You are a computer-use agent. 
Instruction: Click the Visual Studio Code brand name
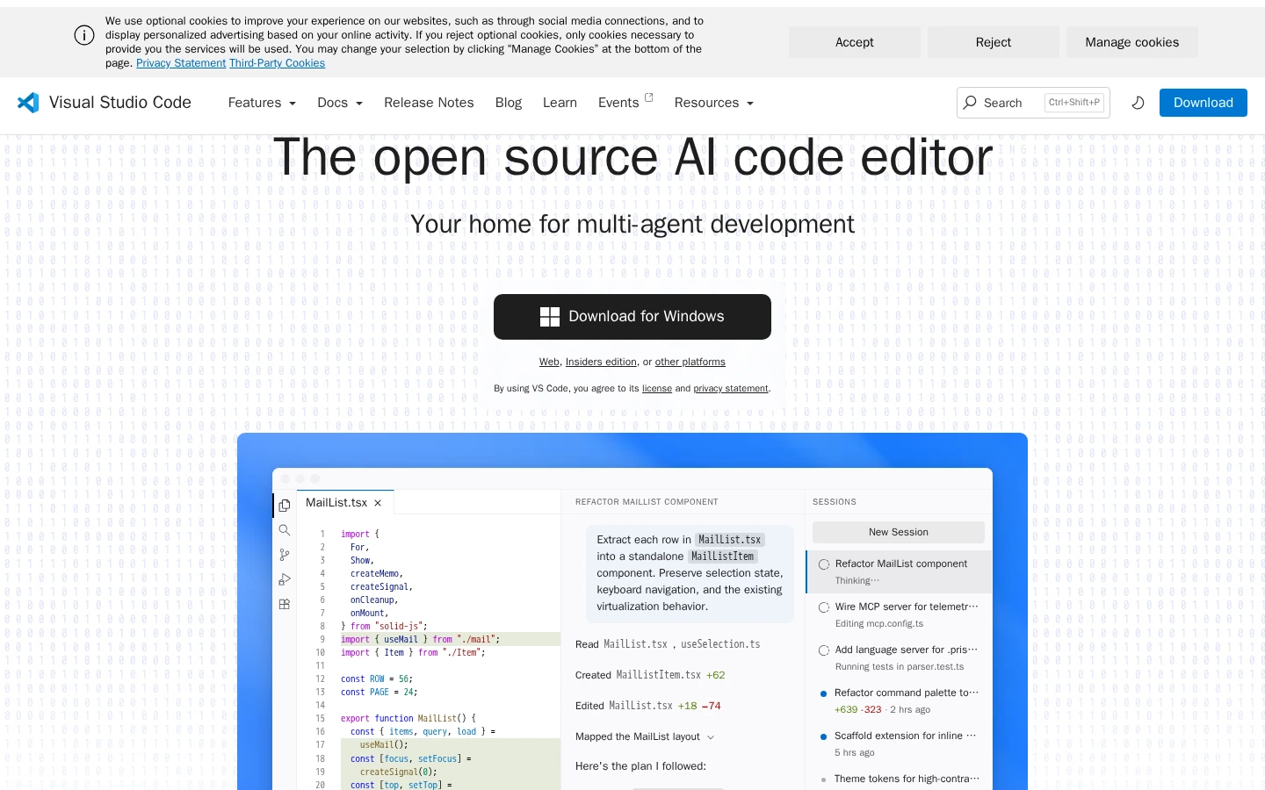(x=120, y=103)
